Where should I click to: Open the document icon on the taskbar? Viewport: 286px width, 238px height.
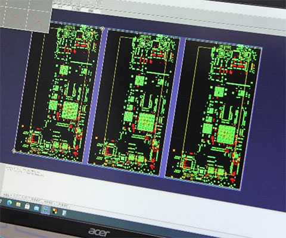(x=64, y=213)
